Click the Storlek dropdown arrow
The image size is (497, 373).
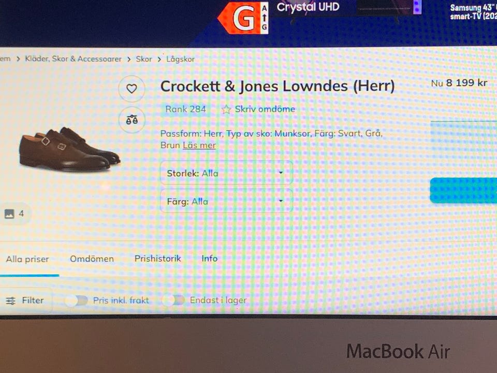click(281, 173)
